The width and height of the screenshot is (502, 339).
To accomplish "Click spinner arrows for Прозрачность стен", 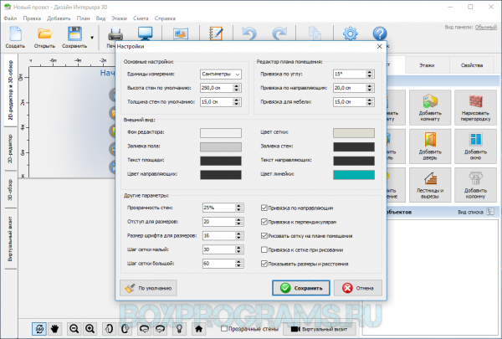I will pos(238,208).
